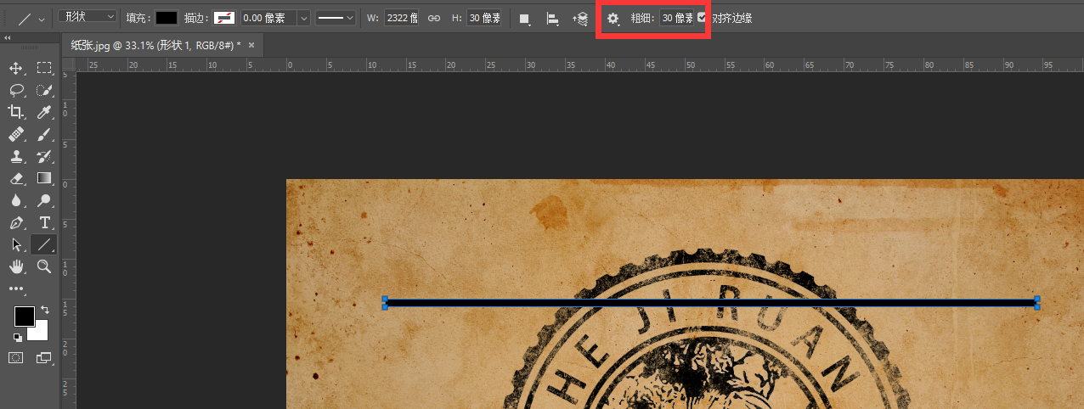
Task: Select the Lasso tool
Action: [15, 90]
